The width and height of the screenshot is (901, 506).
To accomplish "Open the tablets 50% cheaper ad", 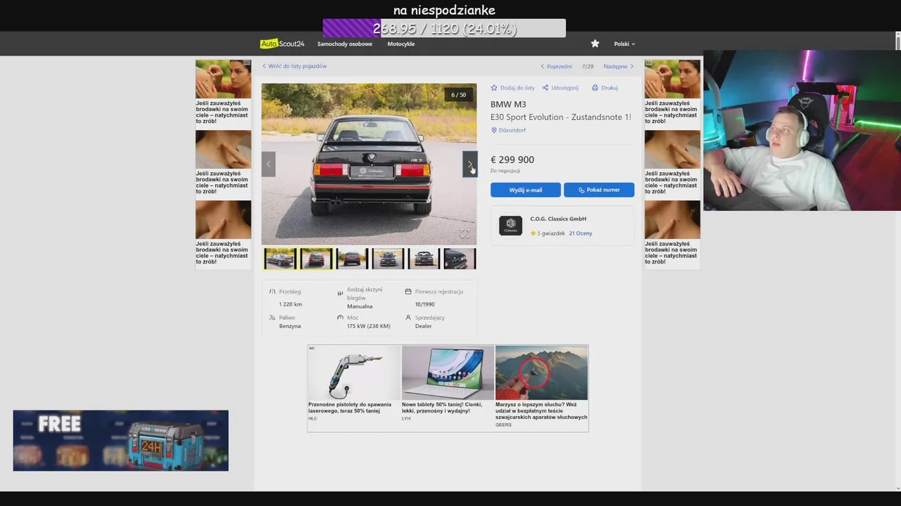I will tap(448, 384).
